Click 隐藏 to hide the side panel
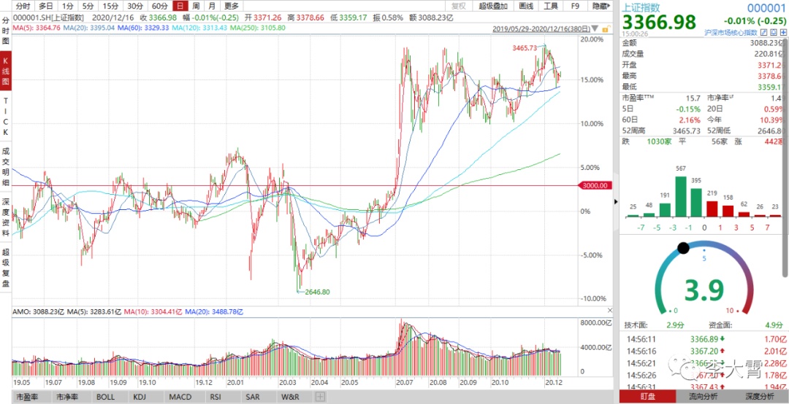Viewport: 789px width, 404px height. tap(601, 6)
